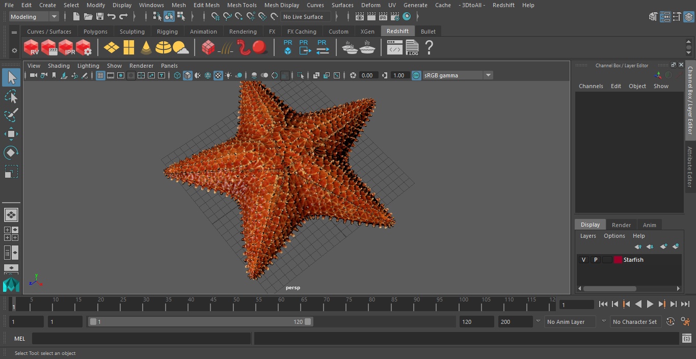Open the Redshift menu
This screenshot has width=696, height=359.
[503, 5]
